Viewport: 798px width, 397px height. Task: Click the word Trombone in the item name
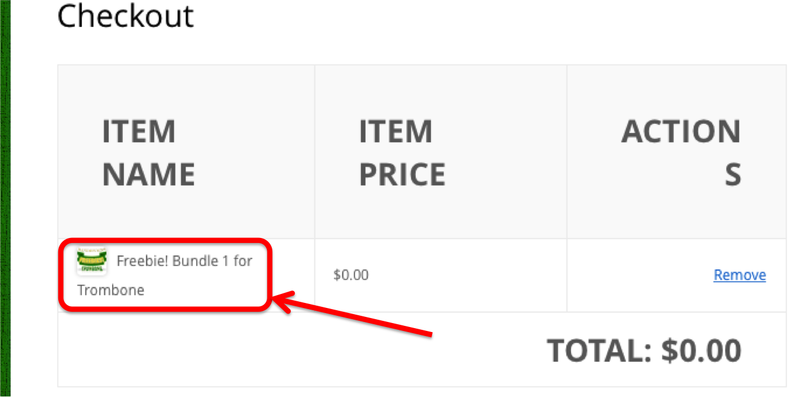(x=111, y=290)
